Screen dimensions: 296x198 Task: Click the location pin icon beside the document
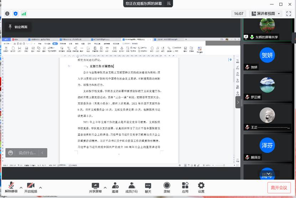tap(230, 60)
